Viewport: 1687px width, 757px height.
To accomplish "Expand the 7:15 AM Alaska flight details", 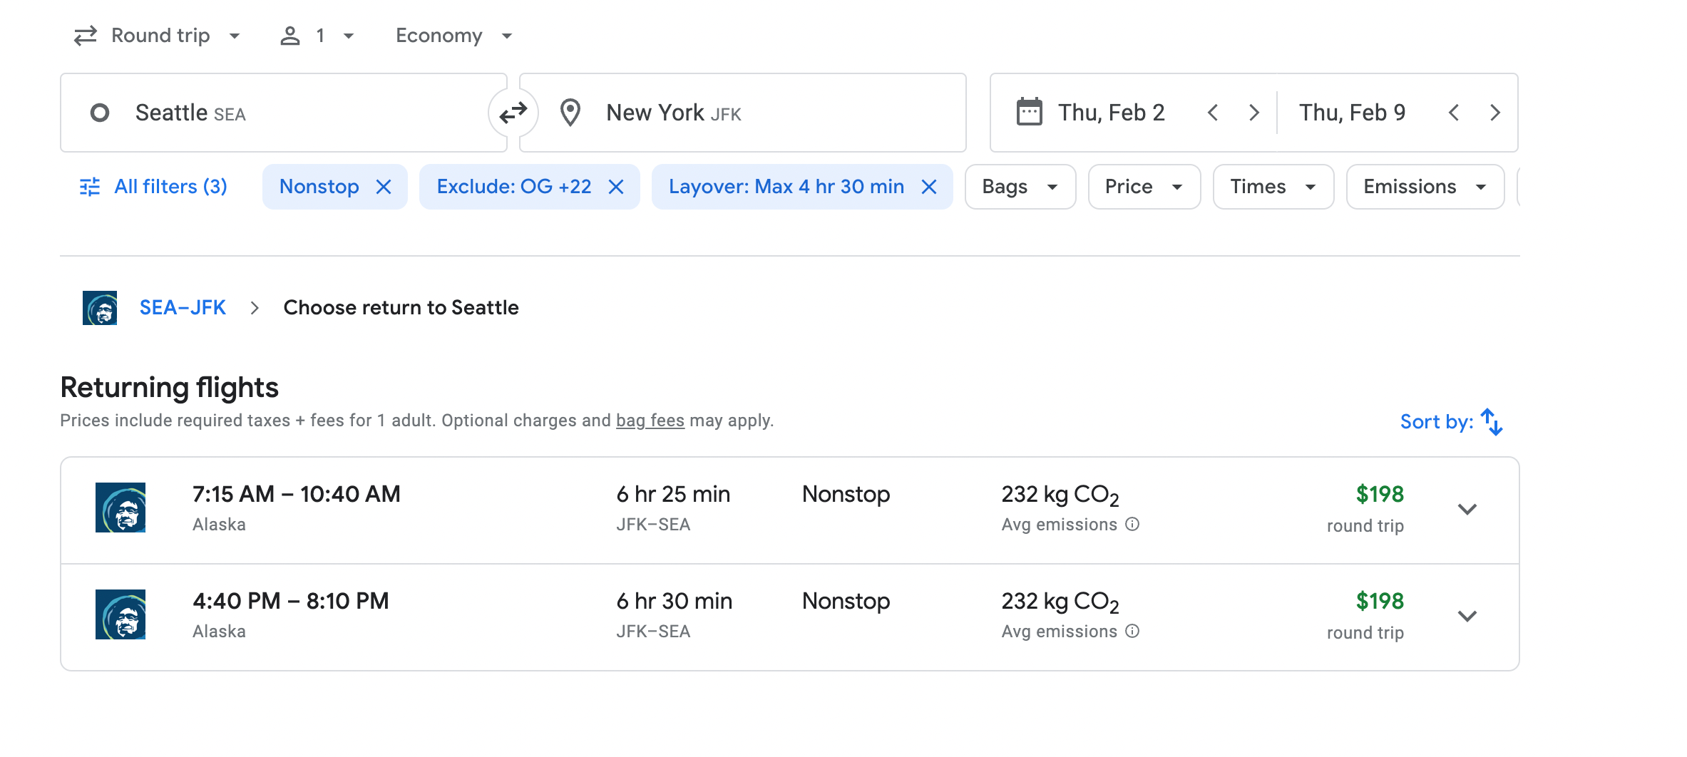I will point(1467,509).
